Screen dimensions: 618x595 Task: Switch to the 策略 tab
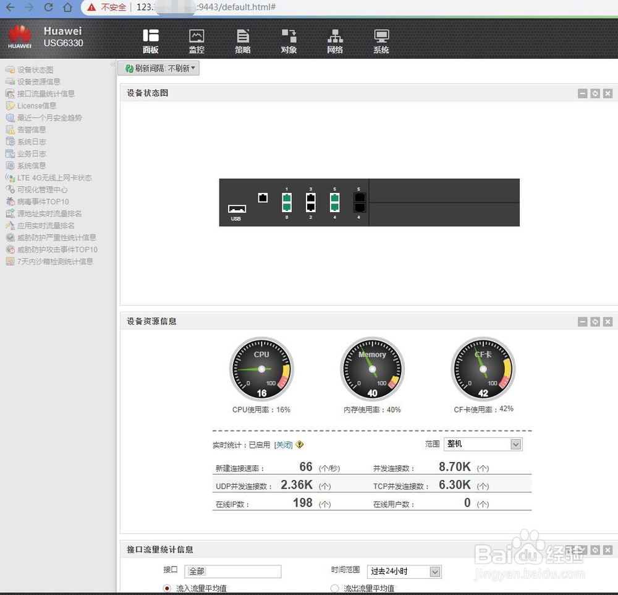pyautogui.click(x=242, y=39)
